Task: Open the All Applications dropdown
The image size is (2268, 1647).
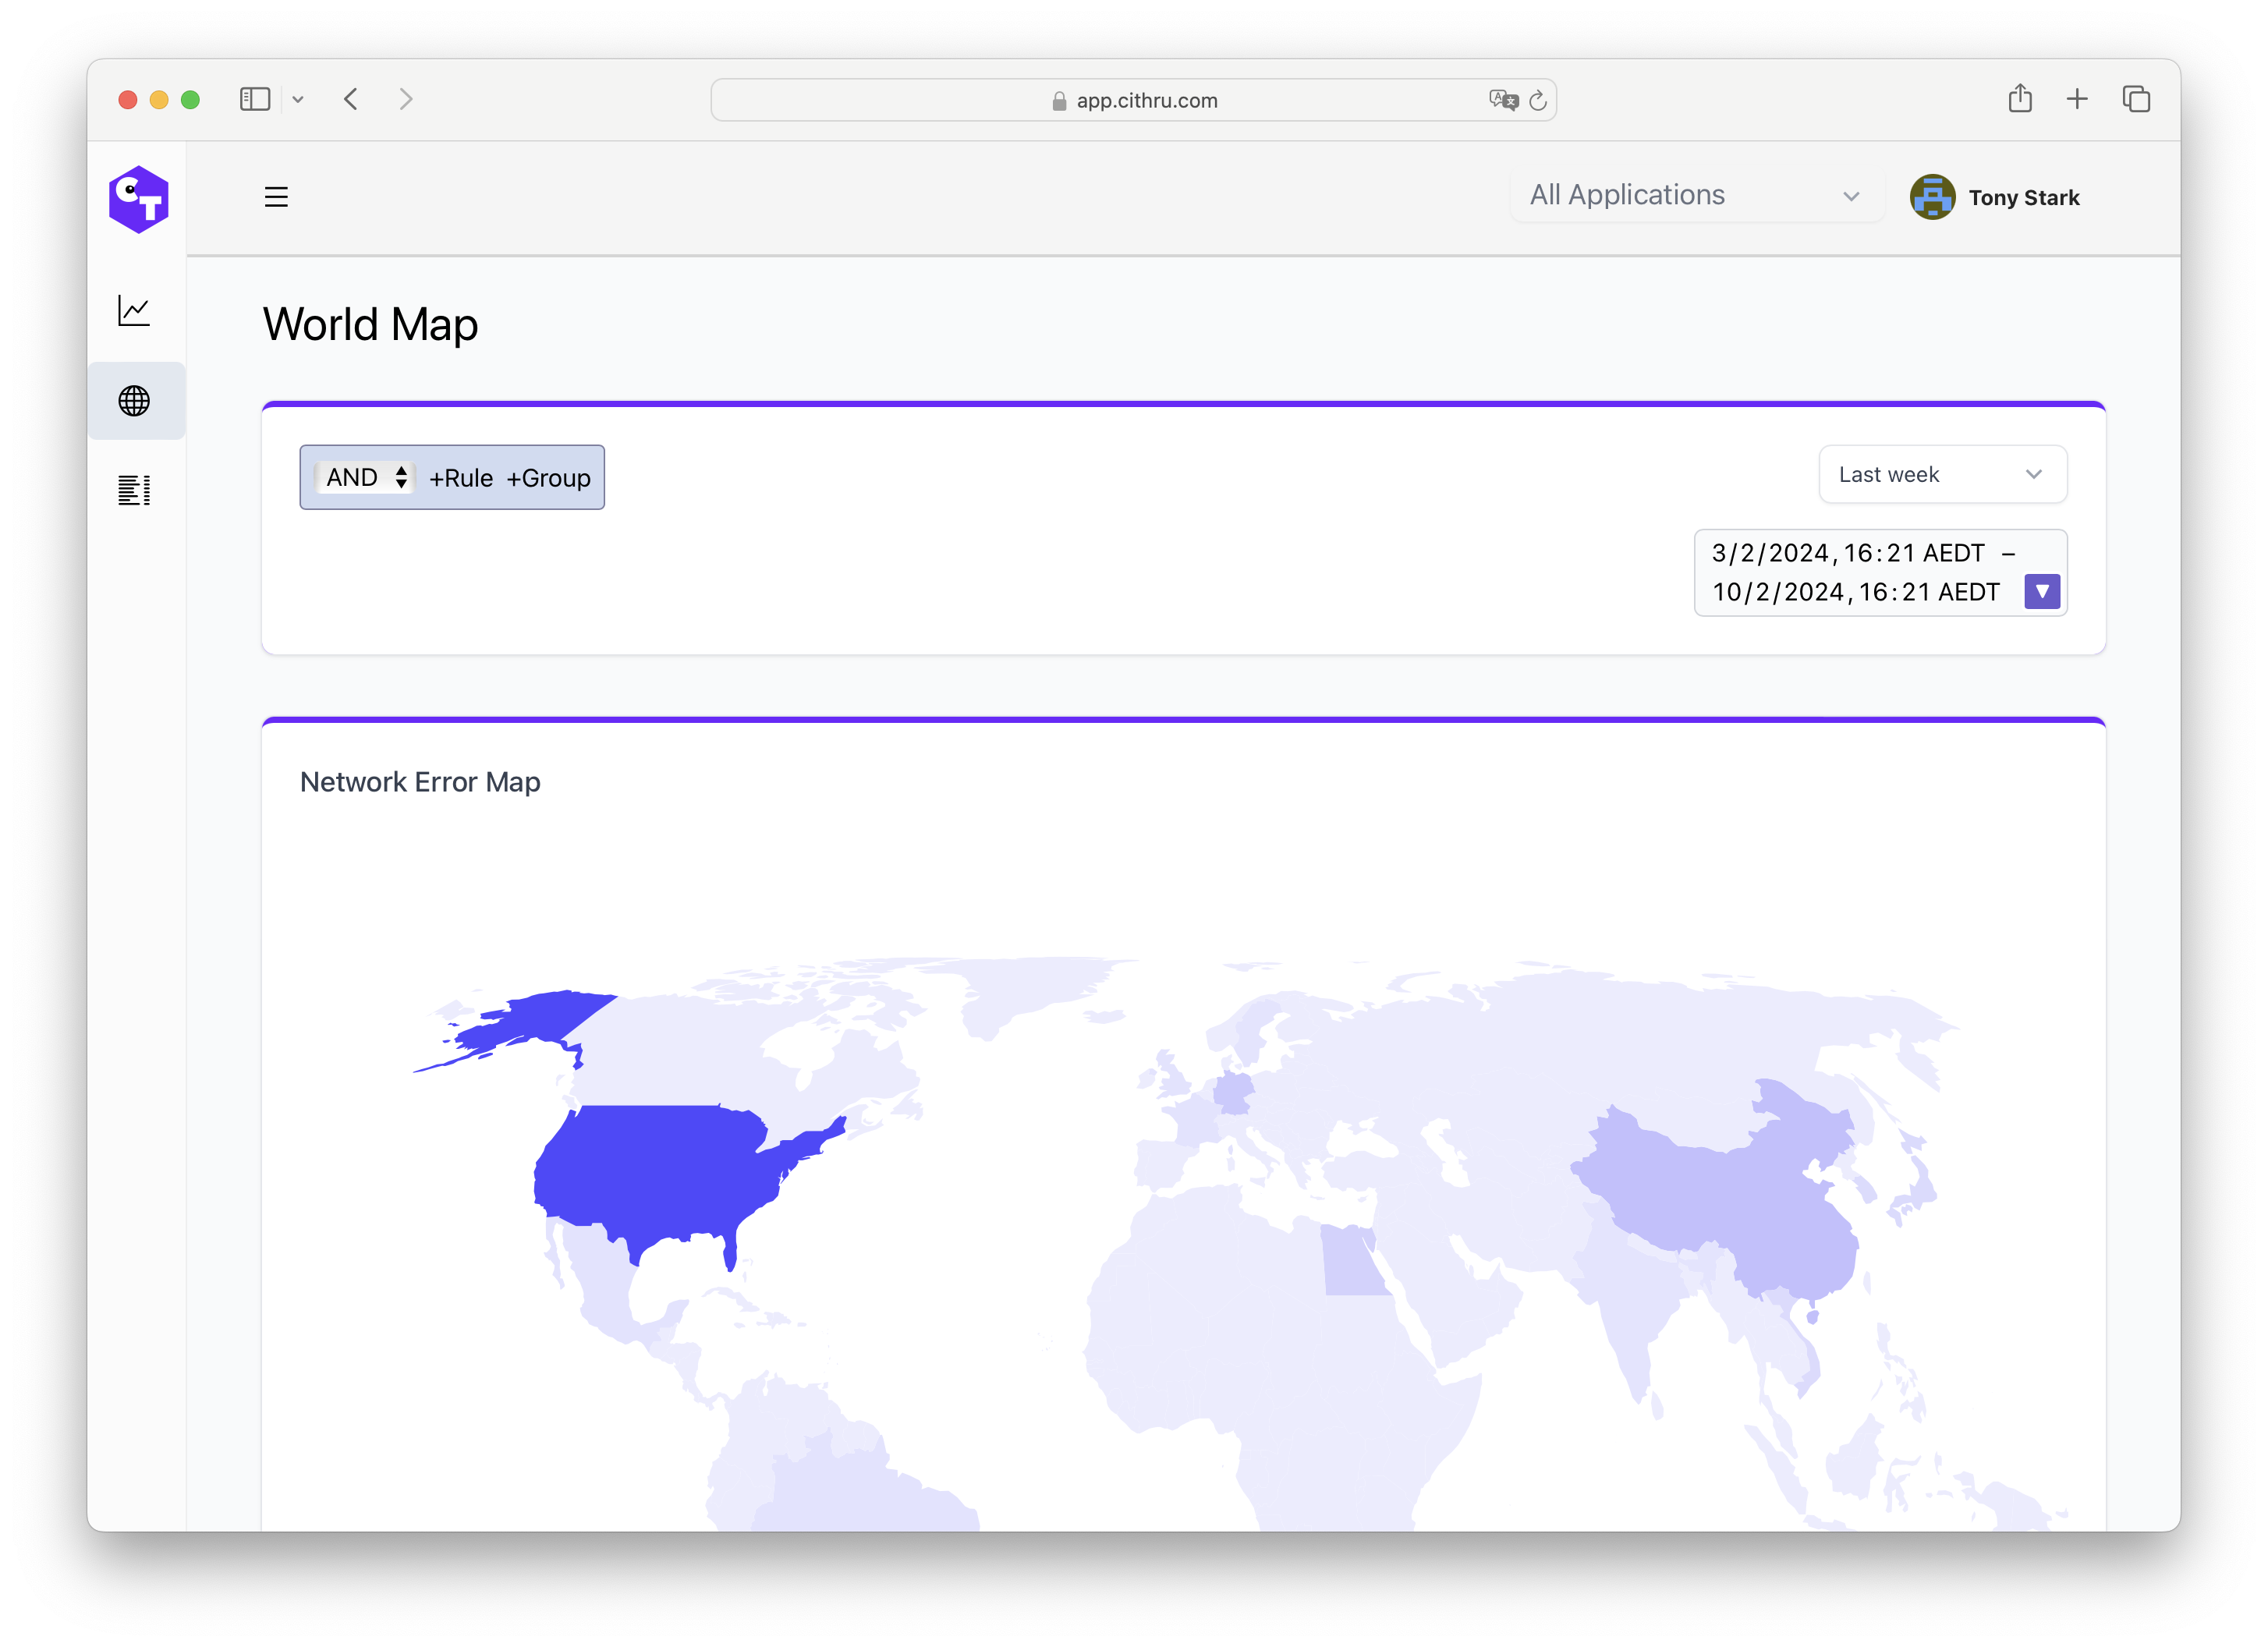Action: tap(1696, 195)
